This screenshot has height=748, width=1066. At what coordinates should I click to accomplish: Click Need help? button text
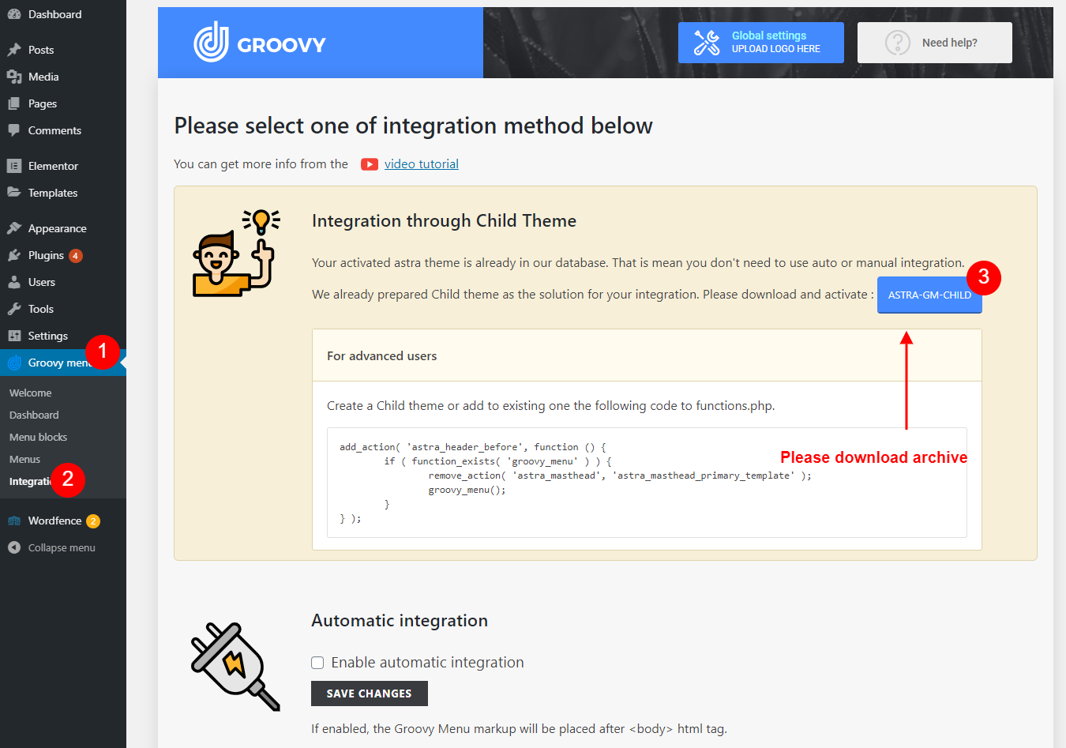coord(950,43)
